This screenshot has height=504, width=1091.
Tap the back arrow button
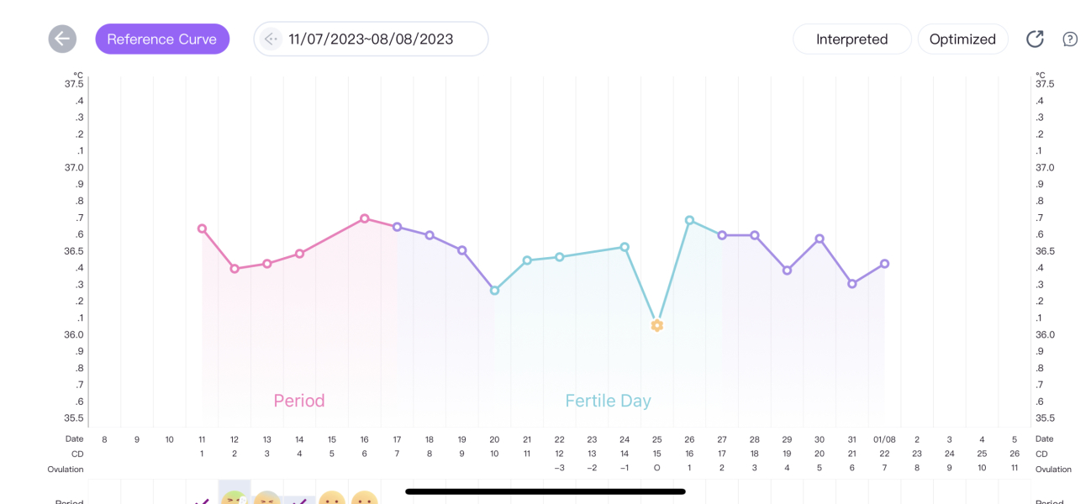click(62, 39)
